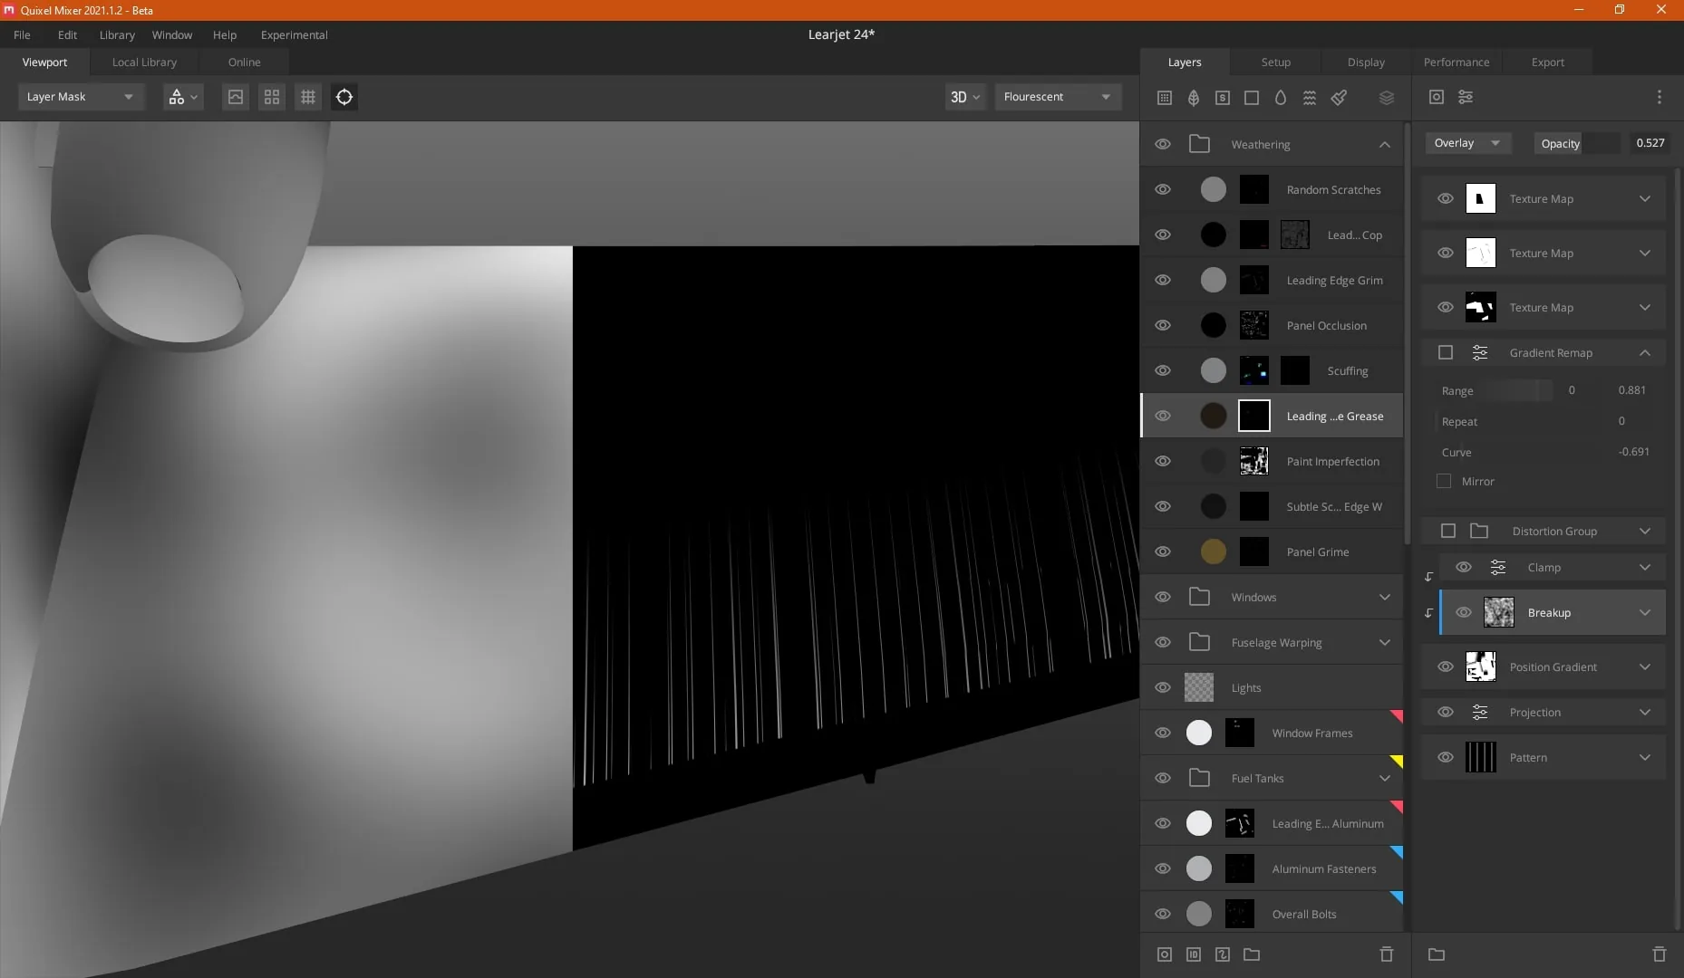1684x978 pixels.
Task: Open the Flourescent lighting dropdown
Action: [x=1058, y=97]
